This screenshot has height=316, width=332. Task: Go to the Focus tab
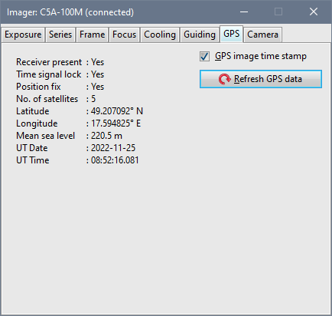(x=124, y=35)
